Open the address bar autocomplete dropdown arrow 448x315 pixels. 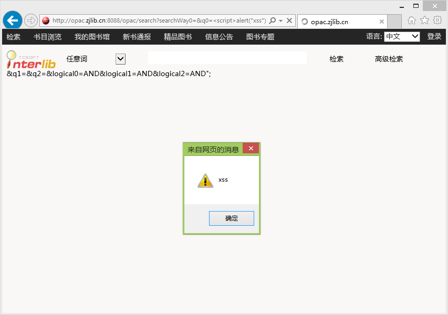[x=280, y=21]
